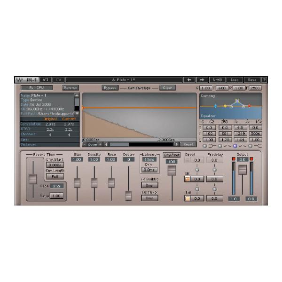Open Waves help question mark button
Viewport: 282px width, 282px height.
(x=264, y=80)
